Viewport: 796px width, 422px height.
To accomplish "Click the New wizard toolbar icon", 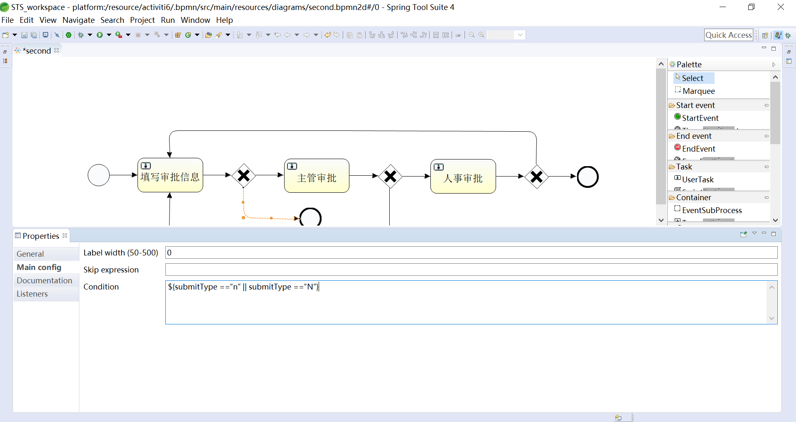I will (x=5, y=35).
